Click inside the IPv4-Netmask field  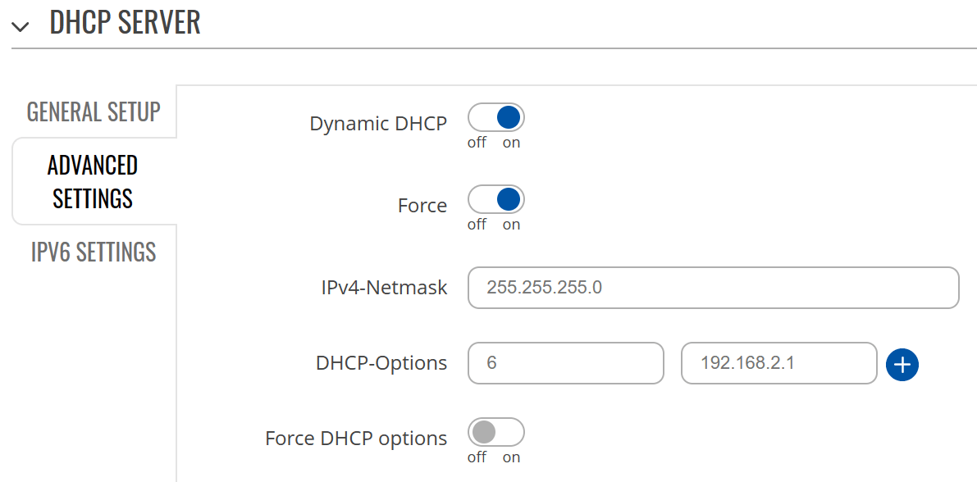pyautogui.click(x=713, y=288)
